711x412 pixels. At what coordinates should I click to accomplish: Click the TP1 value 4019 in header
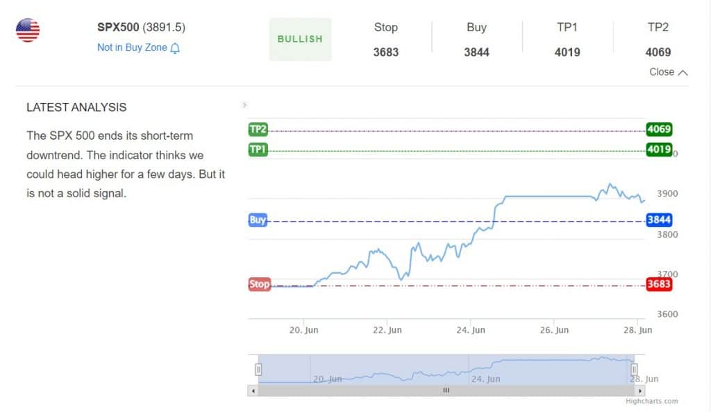(x=567, y=52)
